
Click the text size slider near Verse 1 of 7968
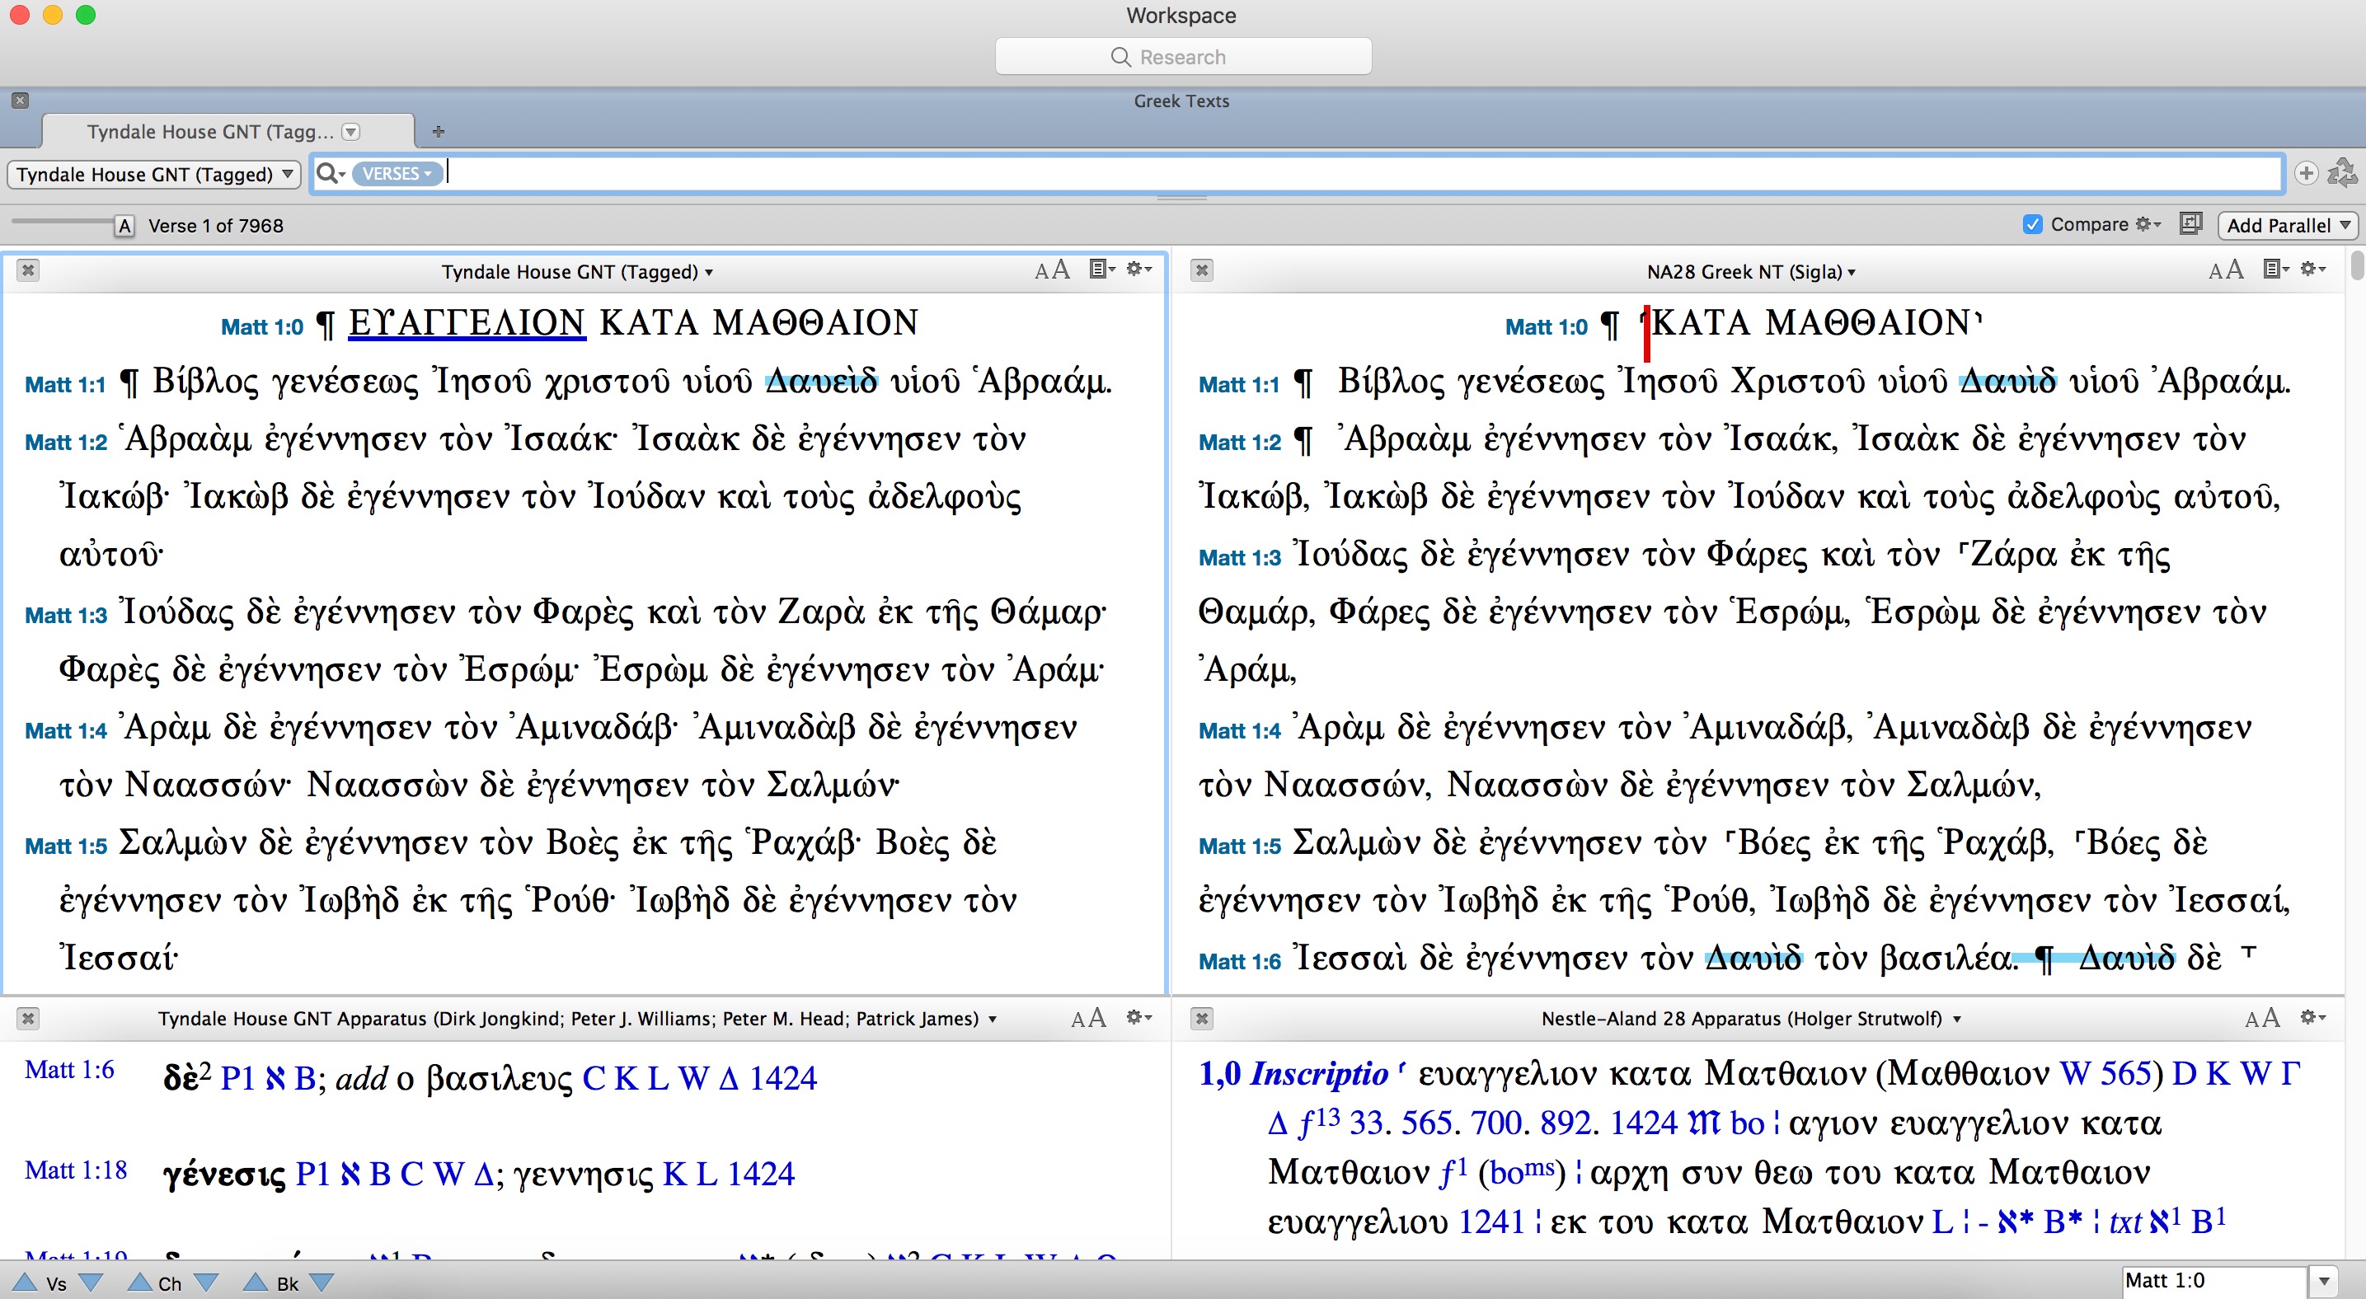coord(124,226)
